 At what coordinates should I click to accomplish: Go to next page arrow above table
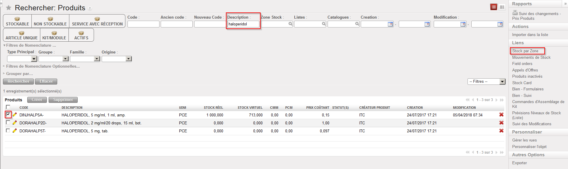pyautogui.click(x=497, y=100)
